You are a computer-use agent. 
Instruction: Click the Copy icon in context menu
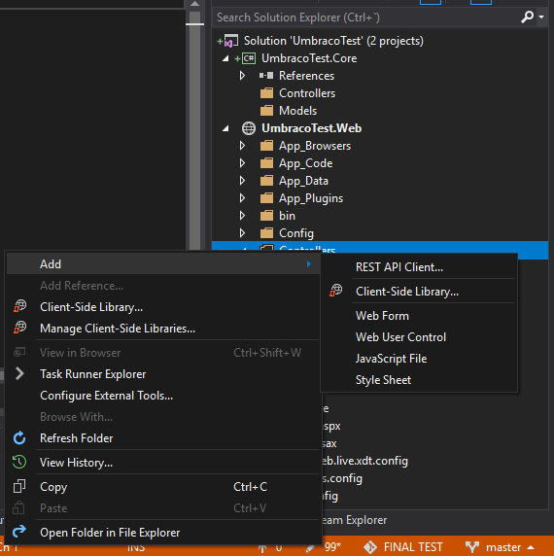(19, 486)
